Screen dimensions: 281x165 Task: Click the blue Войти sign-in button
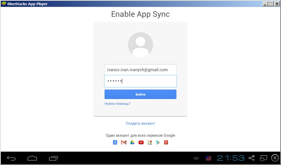coord(140,94)
